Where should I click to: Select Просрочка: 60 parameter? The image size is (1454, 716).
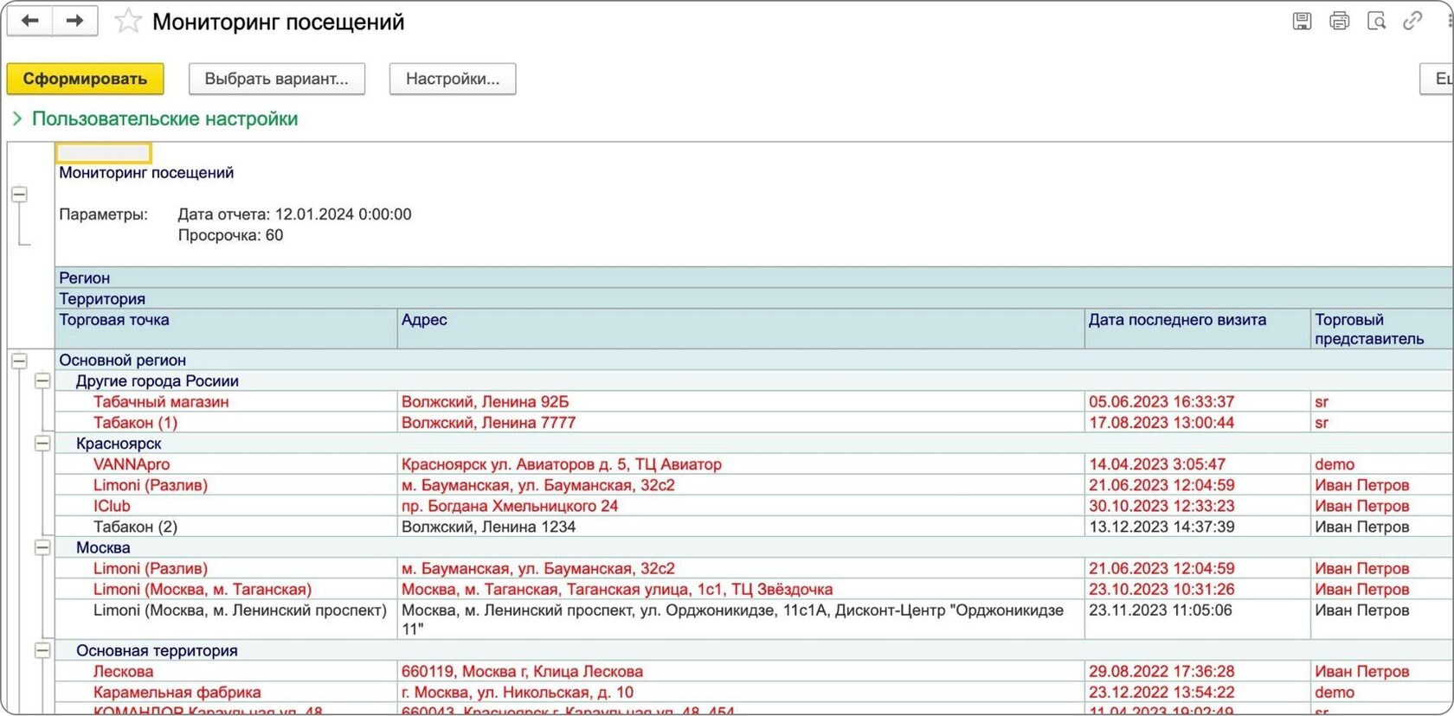(x=230, y=235)
